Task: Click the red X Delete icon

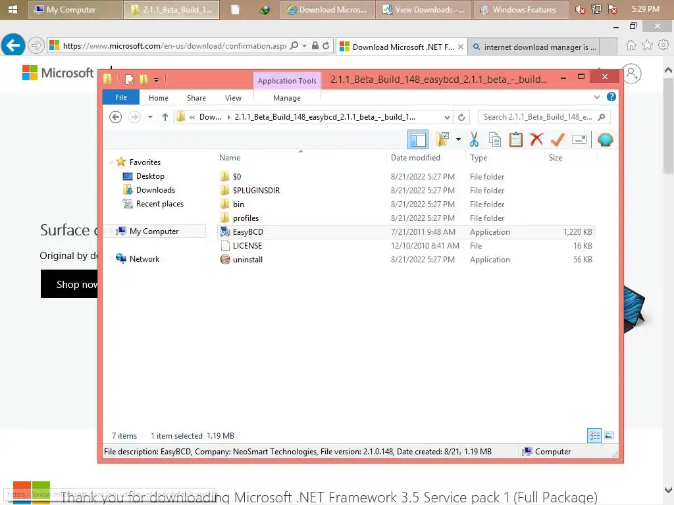Action: pos(536,139)
